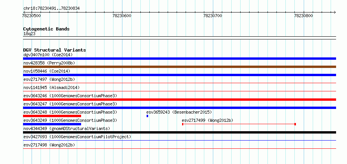Click the blue bar under esv3643247
This screenshot has width=347, height=164.
coord(179,108)
